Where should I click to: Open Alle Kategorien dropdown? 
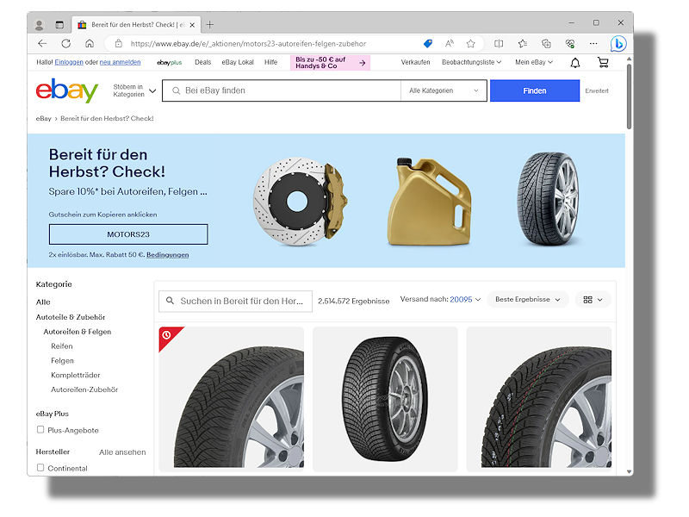[x=444, y=90]
